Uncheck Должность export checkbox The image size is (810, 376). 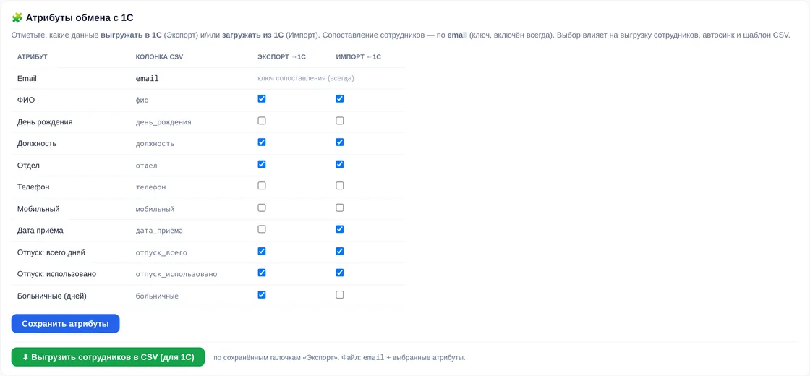tap(262, 142)
